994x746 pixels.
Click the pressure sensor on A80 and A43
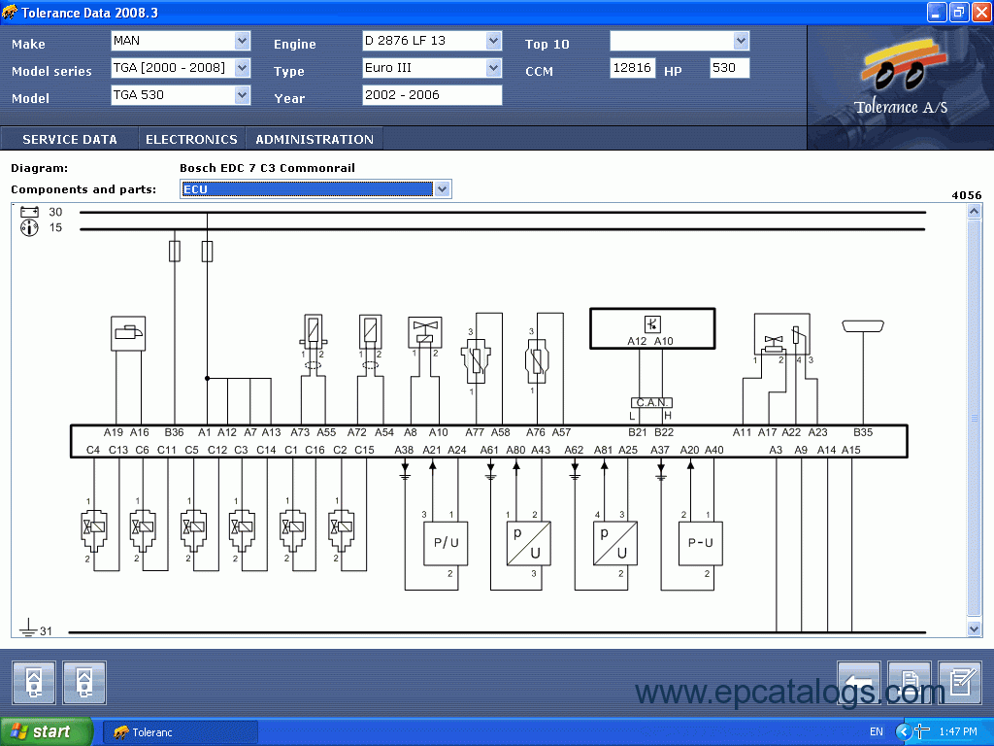(x=529, y=544)
